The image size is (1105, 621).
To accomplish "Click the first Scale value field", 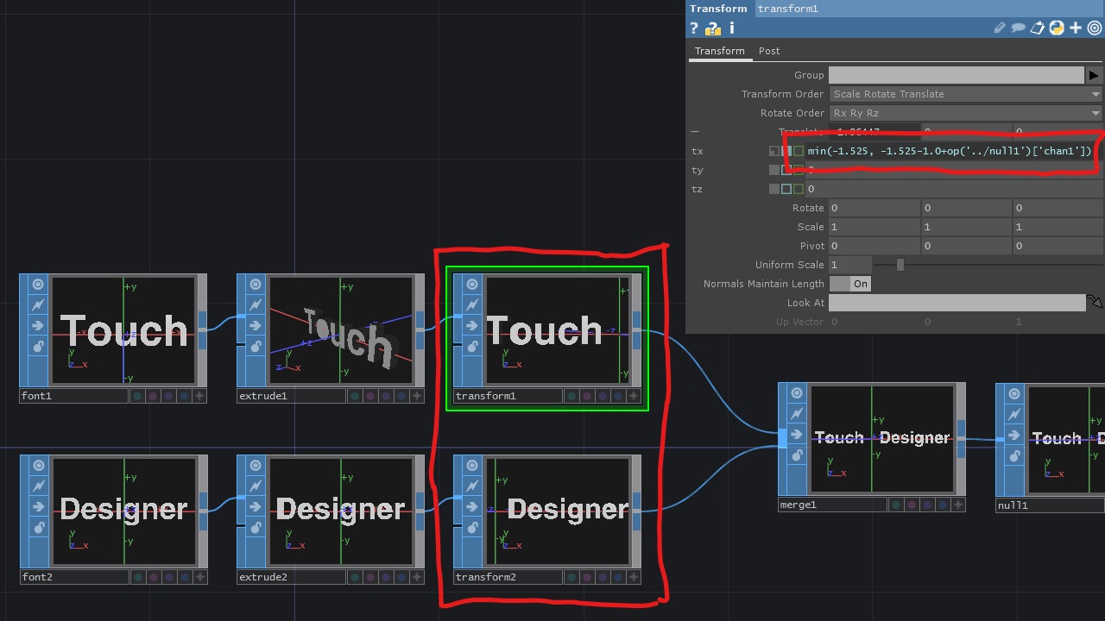I will [x=874, y=227].
